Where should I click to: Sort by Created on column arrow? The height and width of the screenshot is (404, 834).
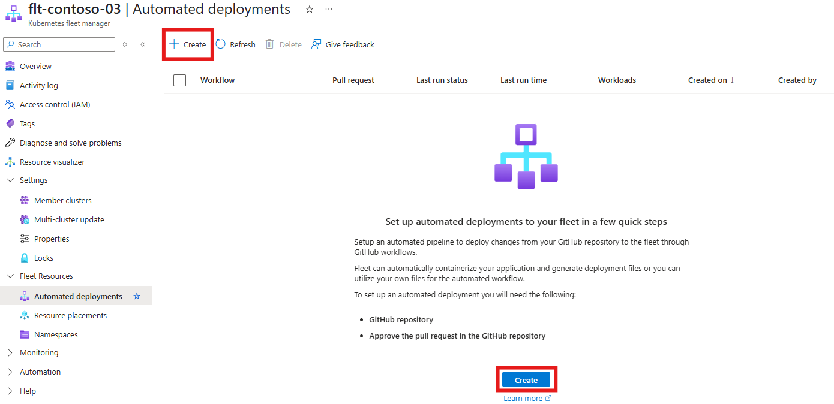click(x=732, y=80)
